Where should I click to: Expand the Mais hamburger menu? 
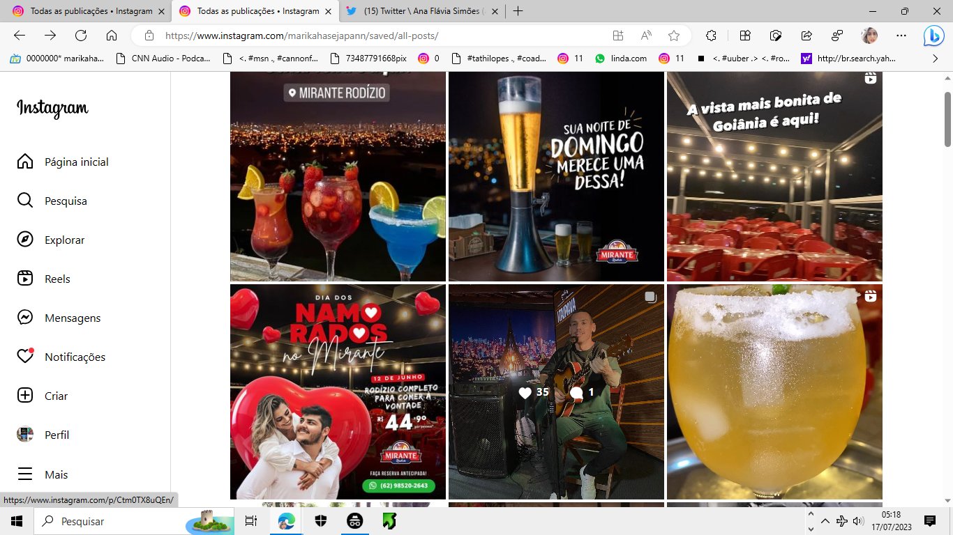pyautogui.click(x=43, y=474)
